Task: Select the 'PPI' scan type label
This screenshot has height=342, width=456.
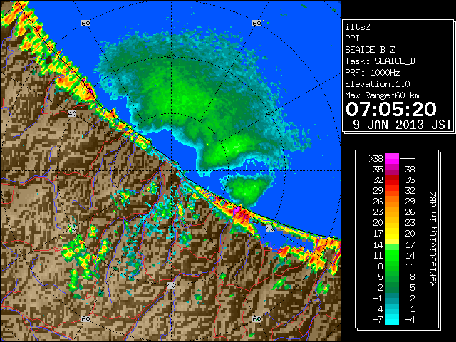Action: [352, 38]
